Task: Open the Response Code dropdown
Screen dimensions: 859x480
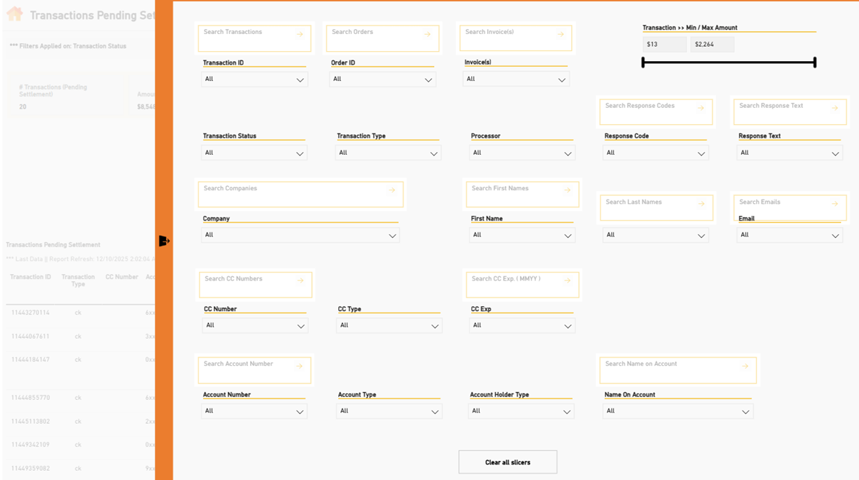Action: tap(655, 153)
